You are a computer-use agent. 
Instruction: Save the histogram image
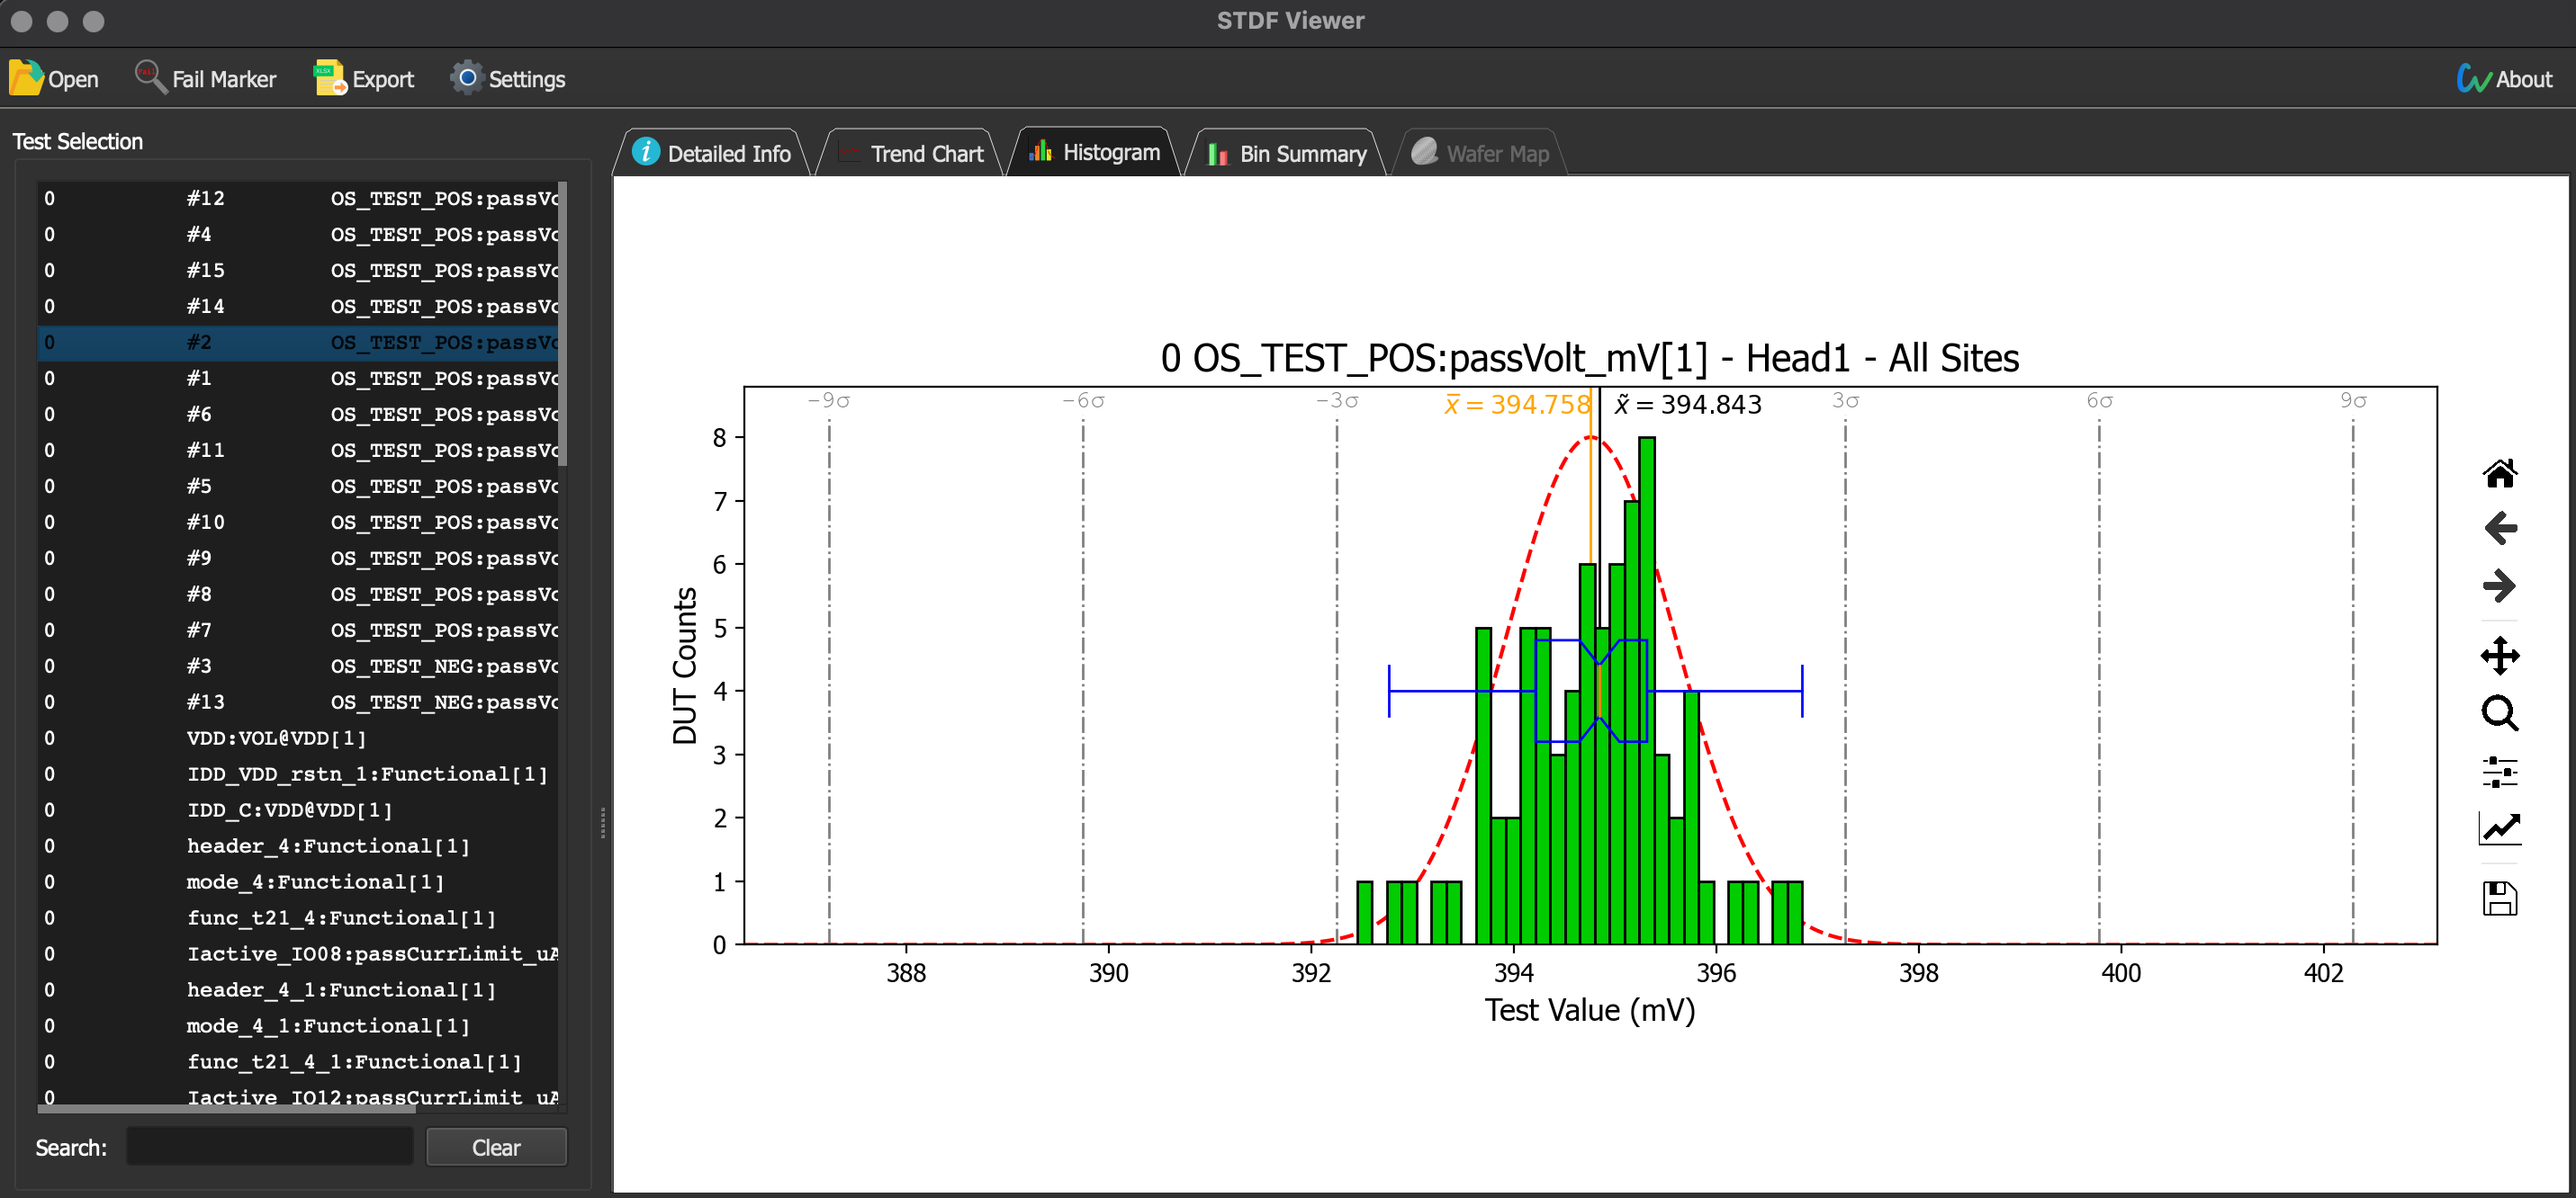2500,898
